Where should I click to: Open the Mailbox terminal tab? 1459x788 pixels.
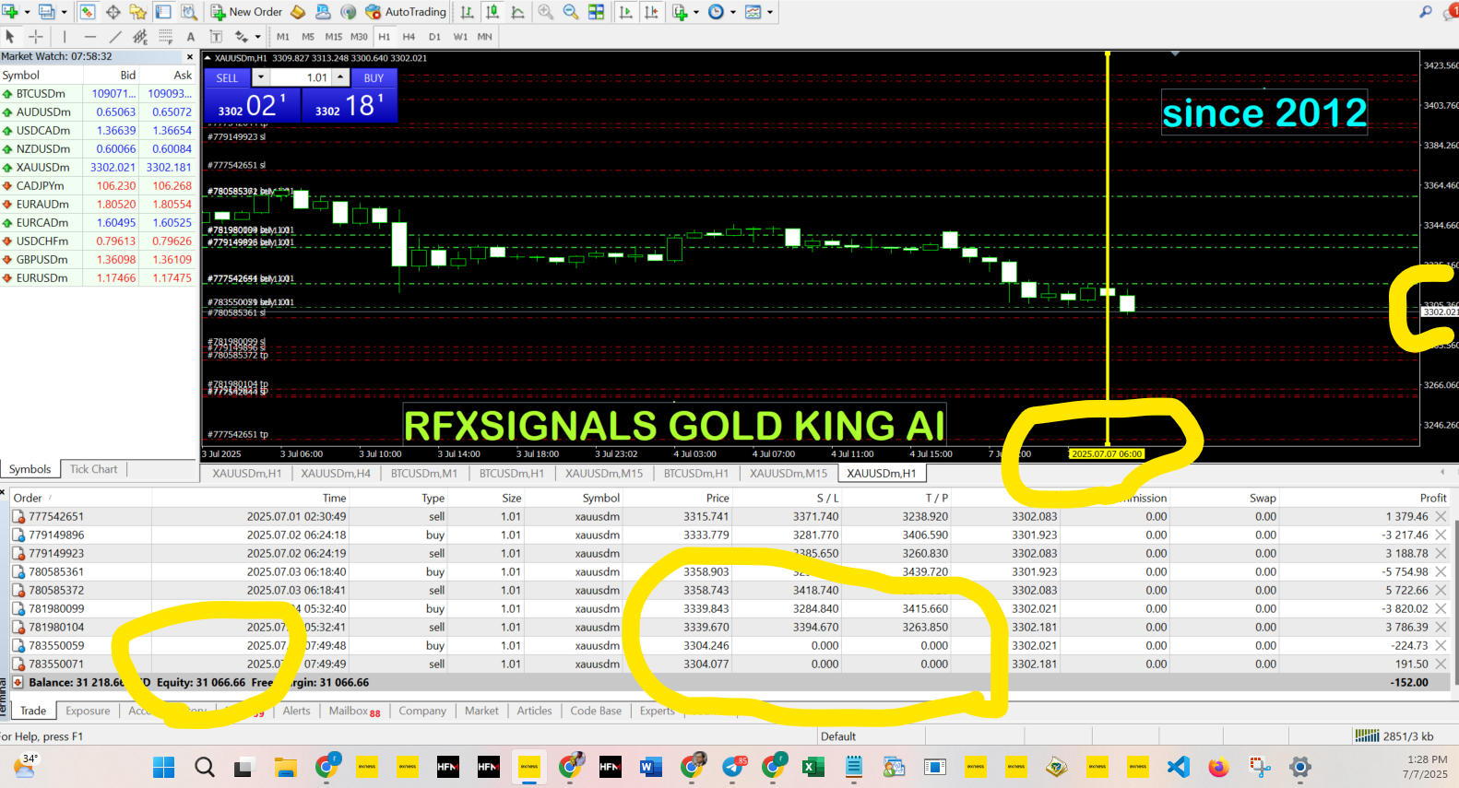coord(355,711)
